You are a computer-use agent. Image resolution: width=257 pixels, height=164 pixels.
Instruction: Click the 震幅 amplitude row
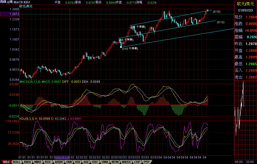point(245,37)
